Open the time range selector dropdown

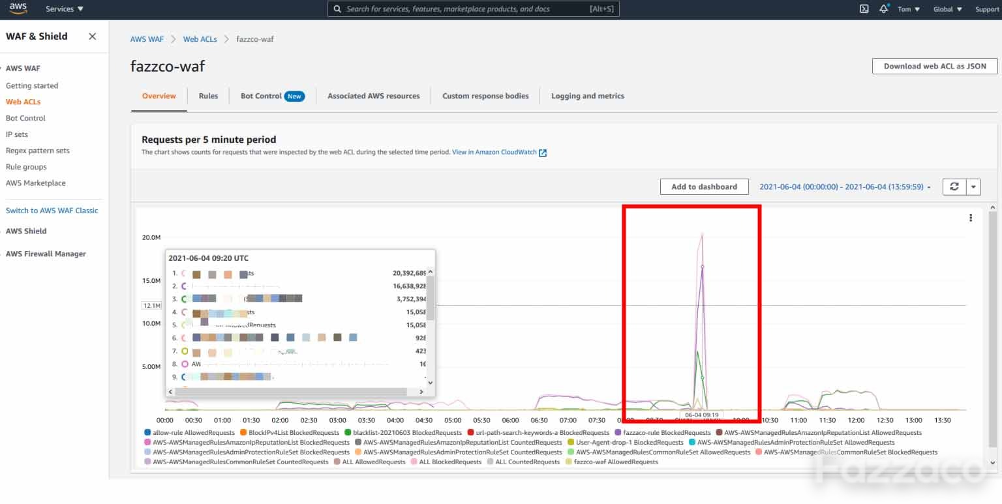845,186
